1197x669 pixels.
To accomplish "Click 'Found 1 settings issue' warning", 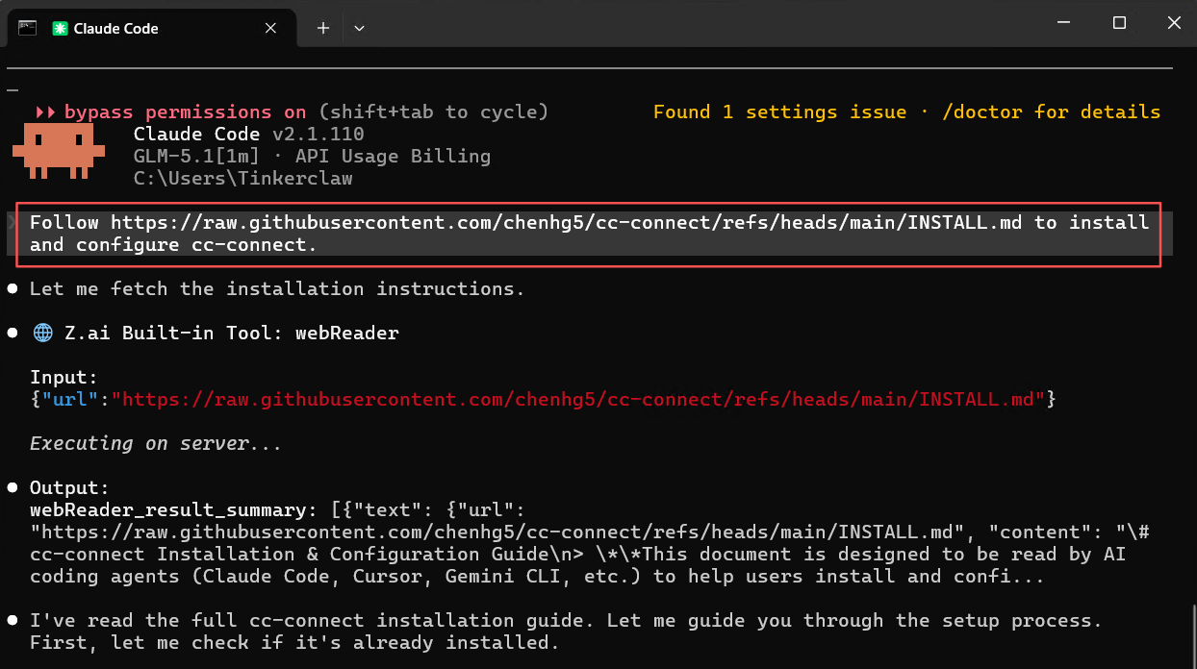I will [x=779, y=111].
